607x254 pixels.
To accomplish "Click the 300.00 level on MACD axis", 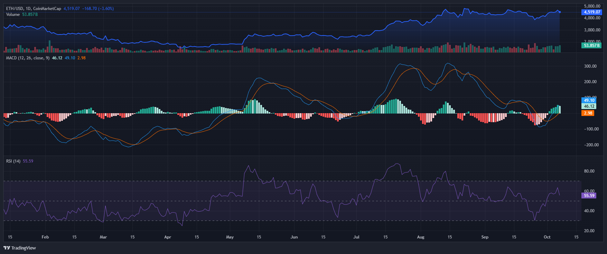I will [x=590, y=66].
